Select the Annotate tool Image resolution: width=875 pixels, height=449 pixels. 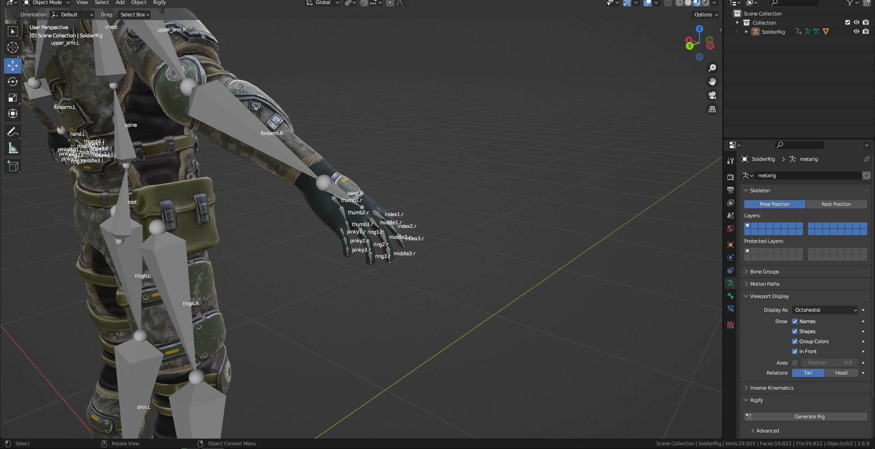point(13,132)
